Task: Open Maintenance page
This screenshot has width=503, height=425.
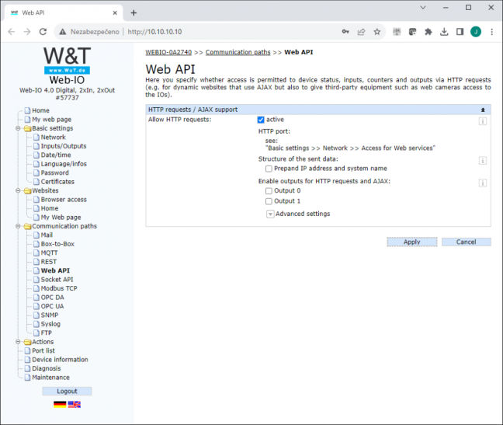Action: click(x=50, y=378)
